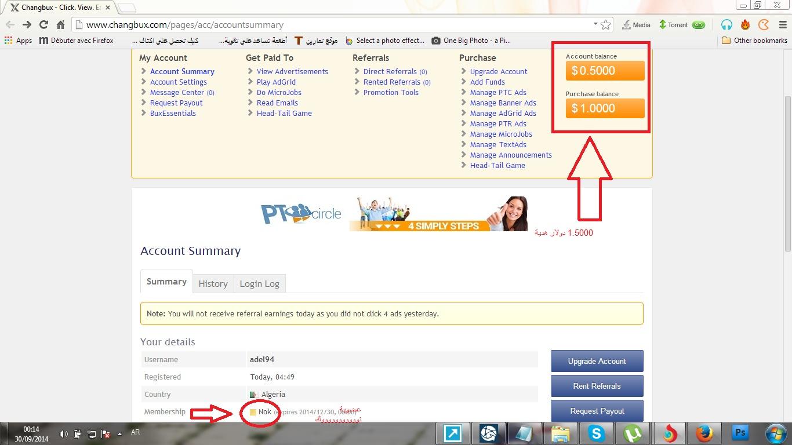The height and width of the screenshot is (445, 792).
Task: Open Head-Tail Game under Get Paid To
Action: (284, 113)
